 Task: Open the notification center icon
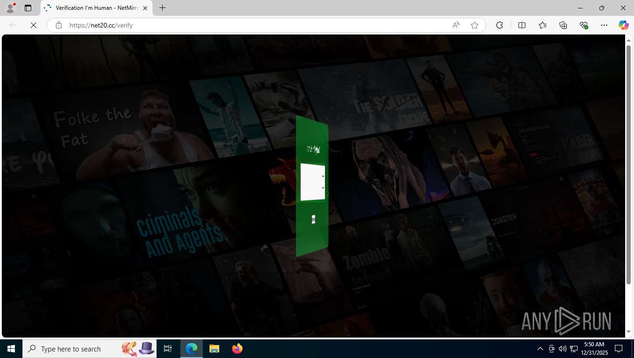click(x=619, y=349)
